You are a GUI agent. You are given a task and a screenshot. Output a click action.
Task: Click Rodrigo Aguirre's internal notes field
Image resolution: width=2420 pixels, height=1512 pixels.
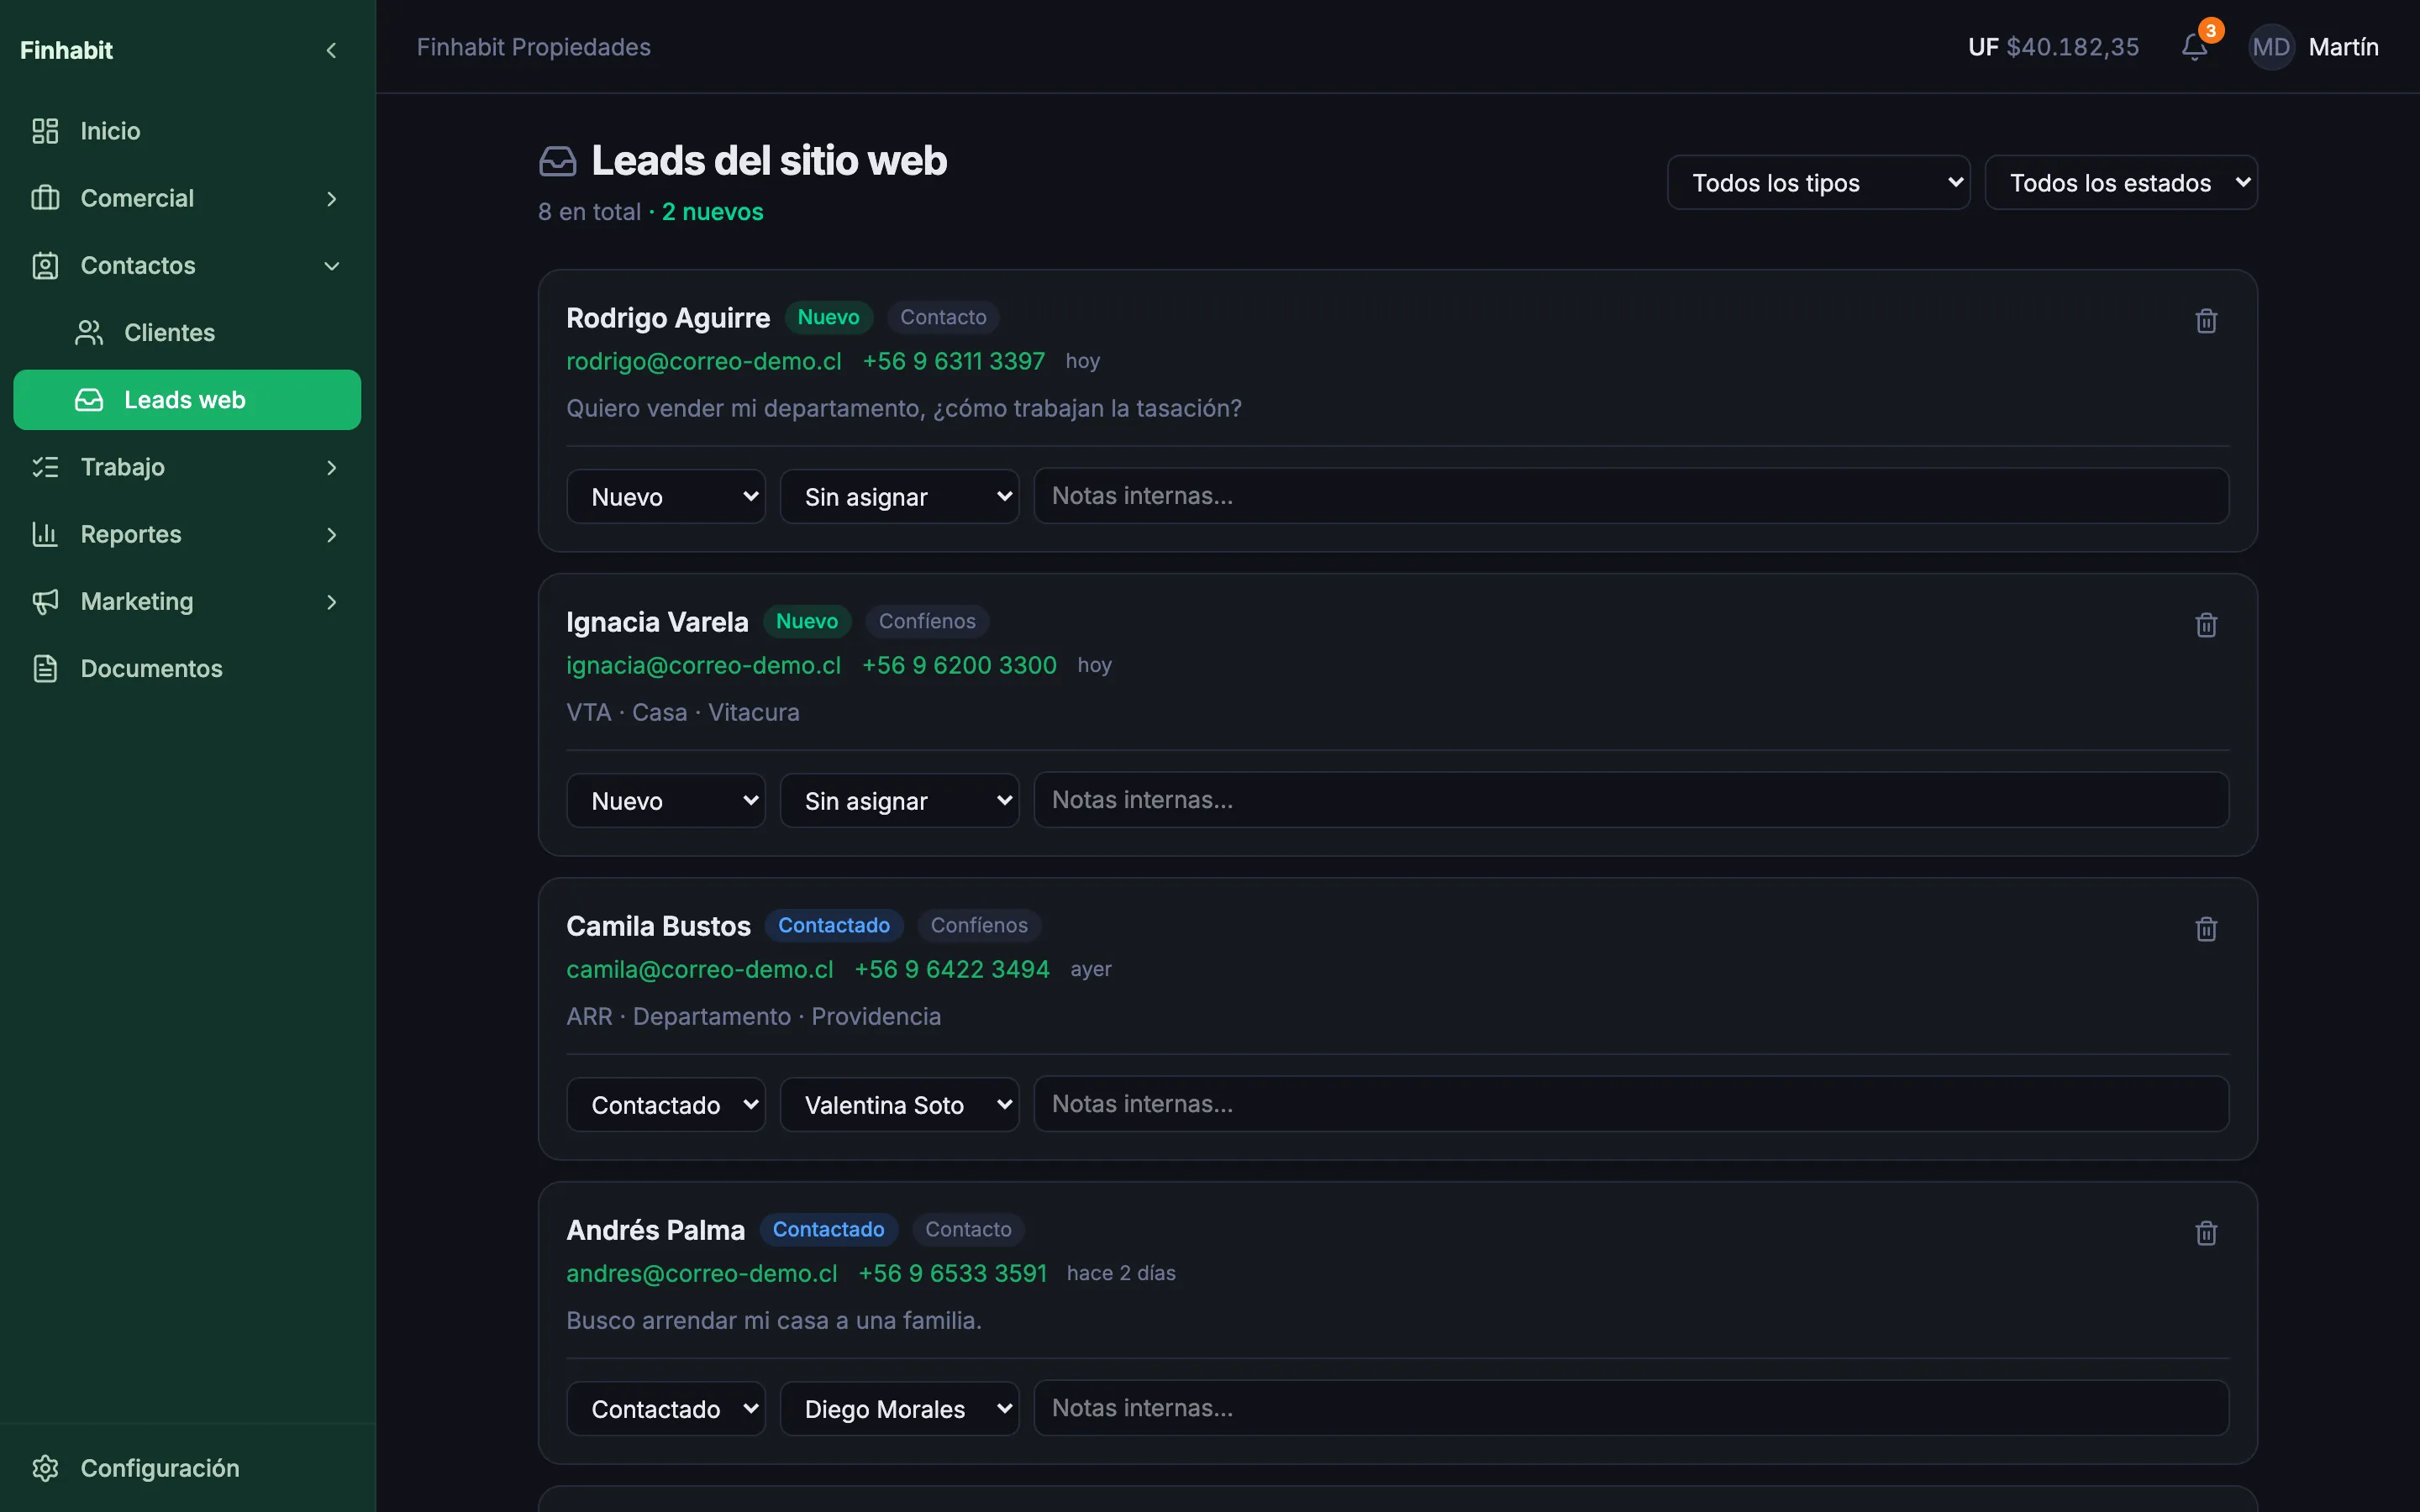click(1631, 496)
